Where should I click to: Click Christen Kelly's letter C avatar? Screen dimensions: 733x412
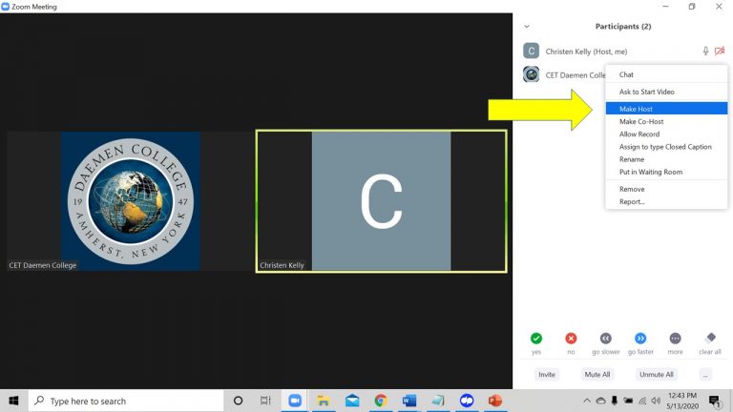coord(531,51)
